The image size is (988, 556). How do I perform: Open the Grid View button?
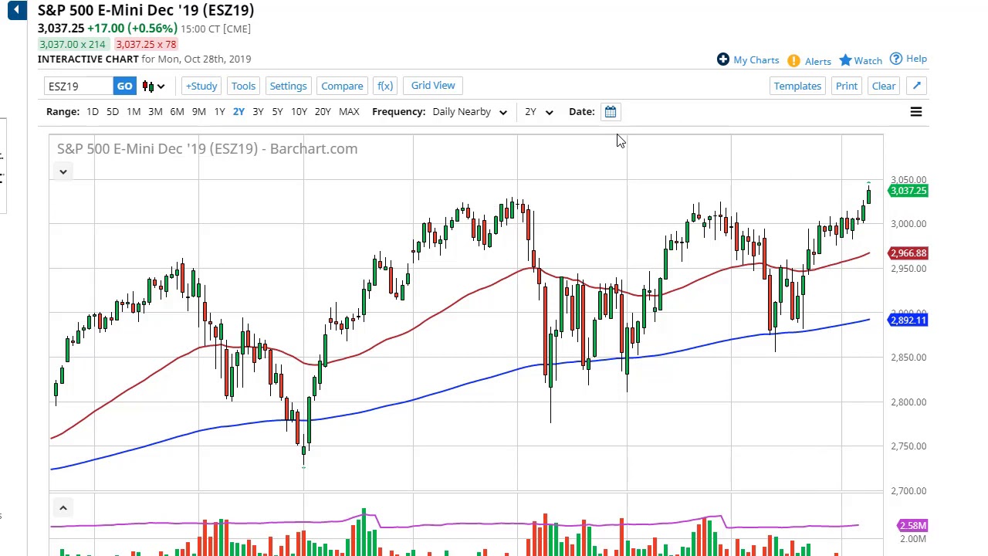(432, 86)
